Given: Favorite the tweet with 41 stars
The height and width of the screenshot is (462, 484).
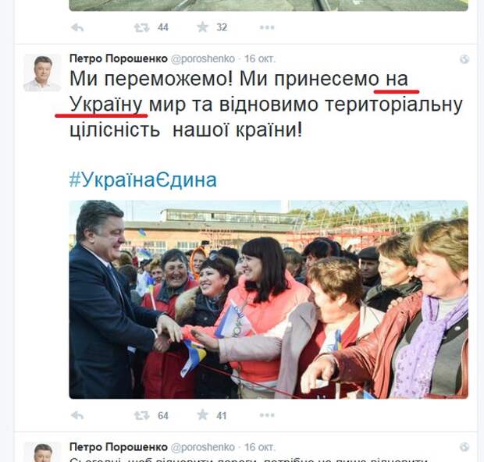Looking at the screenshot, I should coord(202,415).
